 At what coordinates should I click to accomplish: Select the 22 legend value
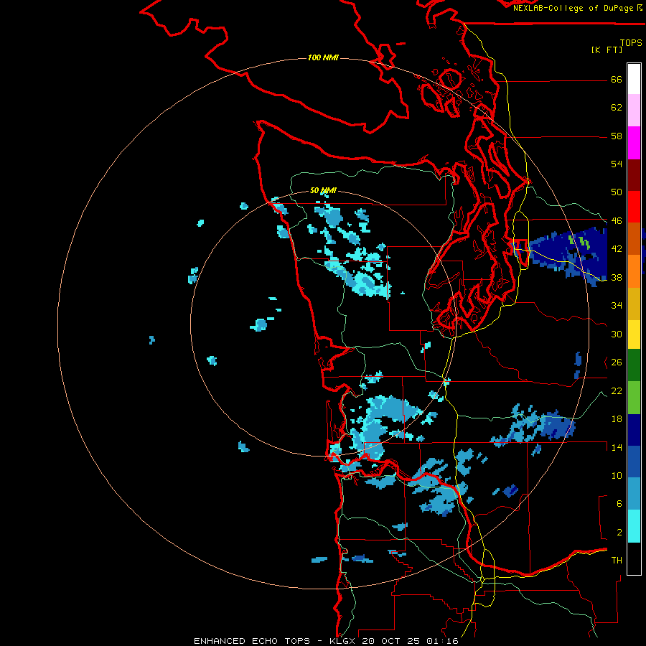[x=617, y=390]
